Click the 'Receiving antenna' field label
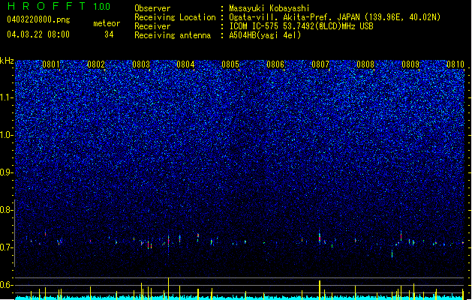This screenshot has width=472, height=300. coord(173,35)
